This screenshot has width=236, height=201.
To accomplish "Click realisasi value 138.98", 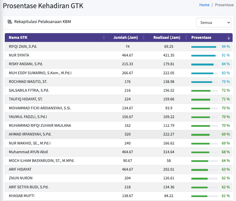I will (169, 82).
